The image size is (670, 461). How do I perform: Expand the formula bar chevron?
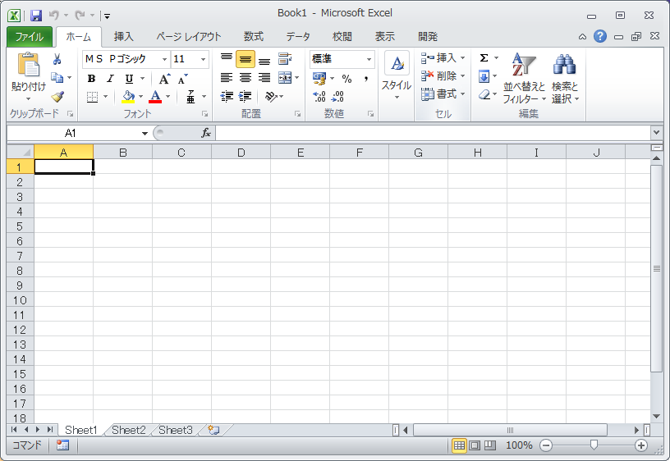point(657,133)
